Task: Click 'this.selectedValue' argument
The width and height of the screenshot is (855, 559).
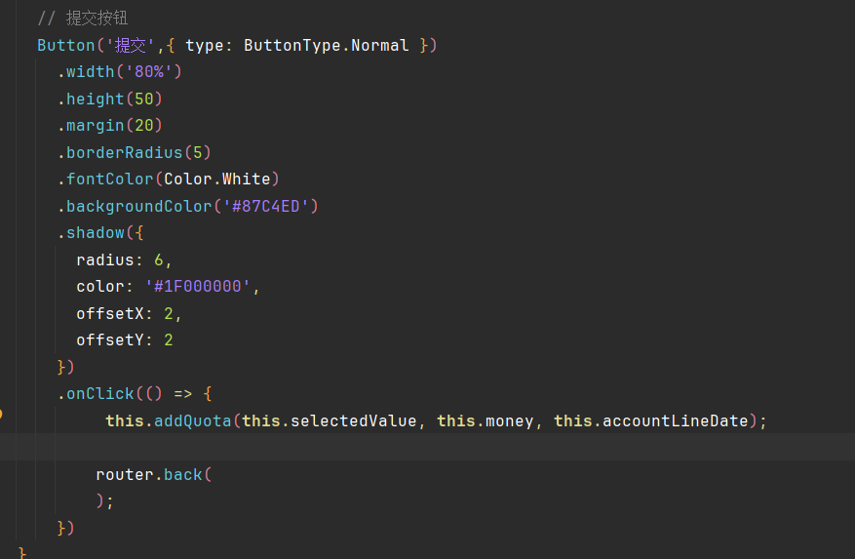Action: [x=330, y=420]
